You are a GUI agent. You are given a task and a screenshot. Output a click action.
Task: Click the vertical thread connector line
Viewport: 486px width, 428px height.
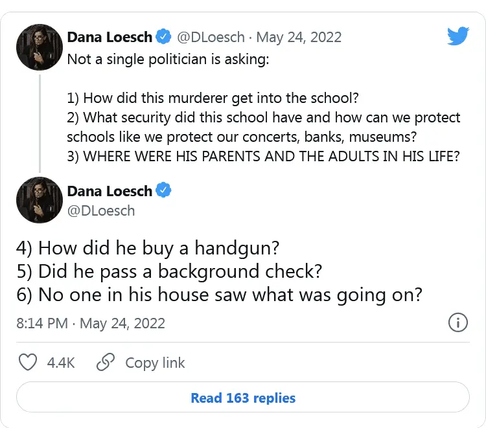39,123
